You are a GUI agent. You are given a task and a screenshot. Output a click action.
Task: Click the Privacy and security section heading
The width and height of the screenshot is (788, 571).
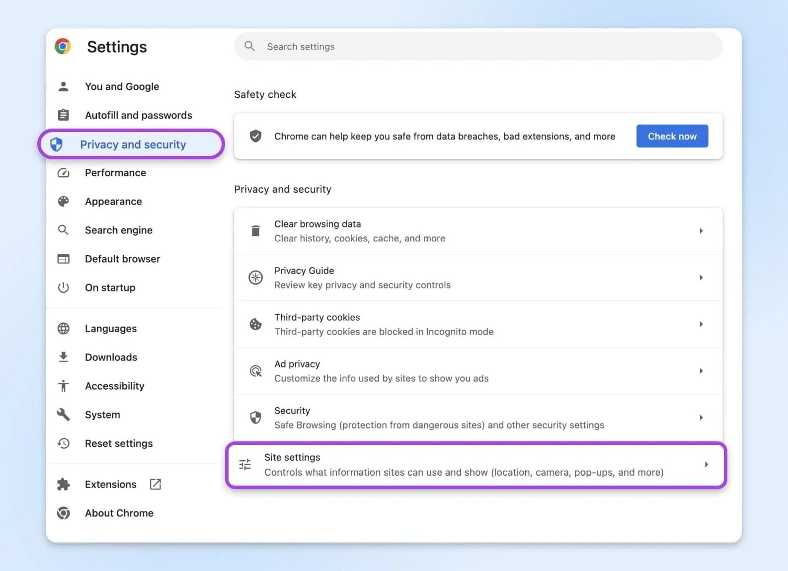point(283,189)
